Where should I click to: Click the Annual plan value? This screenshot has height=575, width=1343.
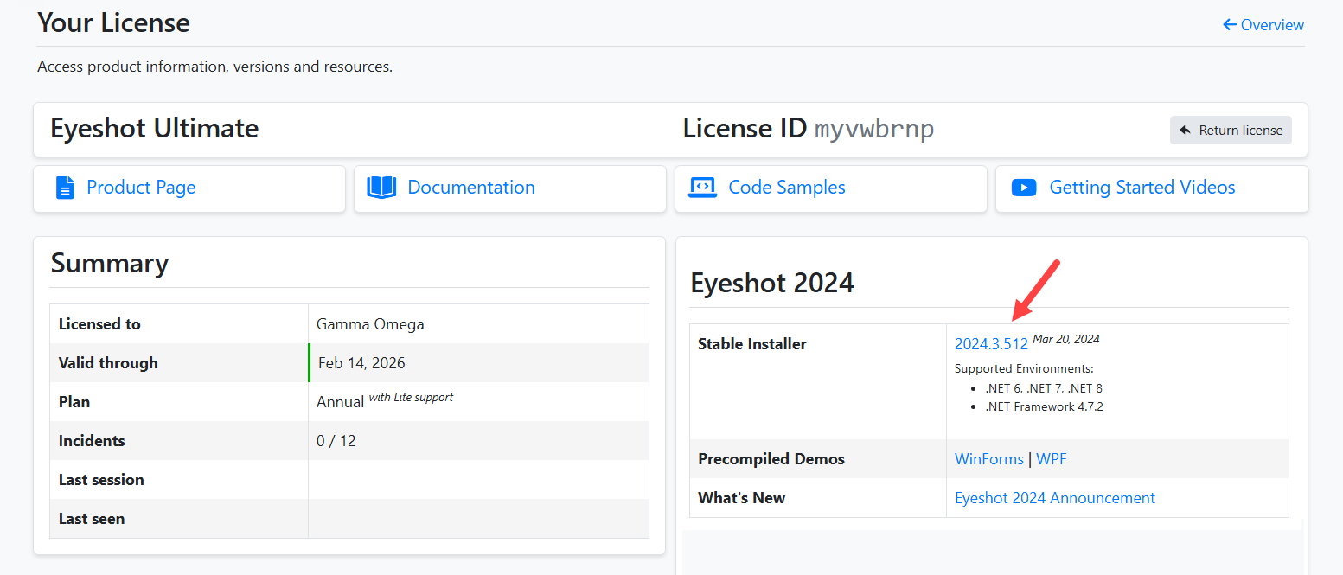point(341,402)
